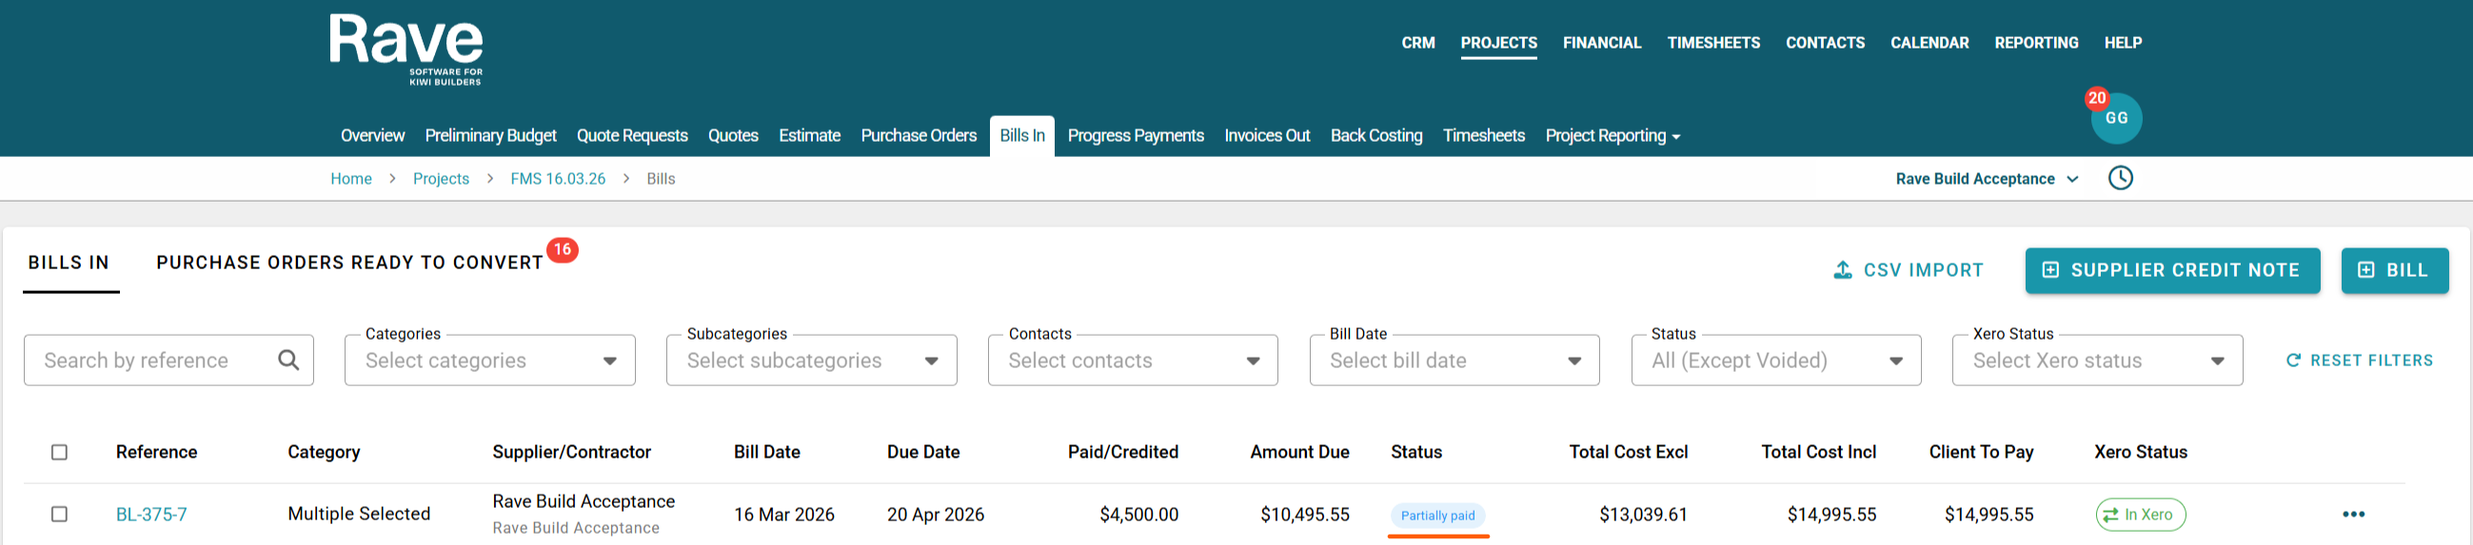This screenshot has height=545, width=2473.
Task: Click the Supplier Credit Note button
Action: coord(2171,270)
